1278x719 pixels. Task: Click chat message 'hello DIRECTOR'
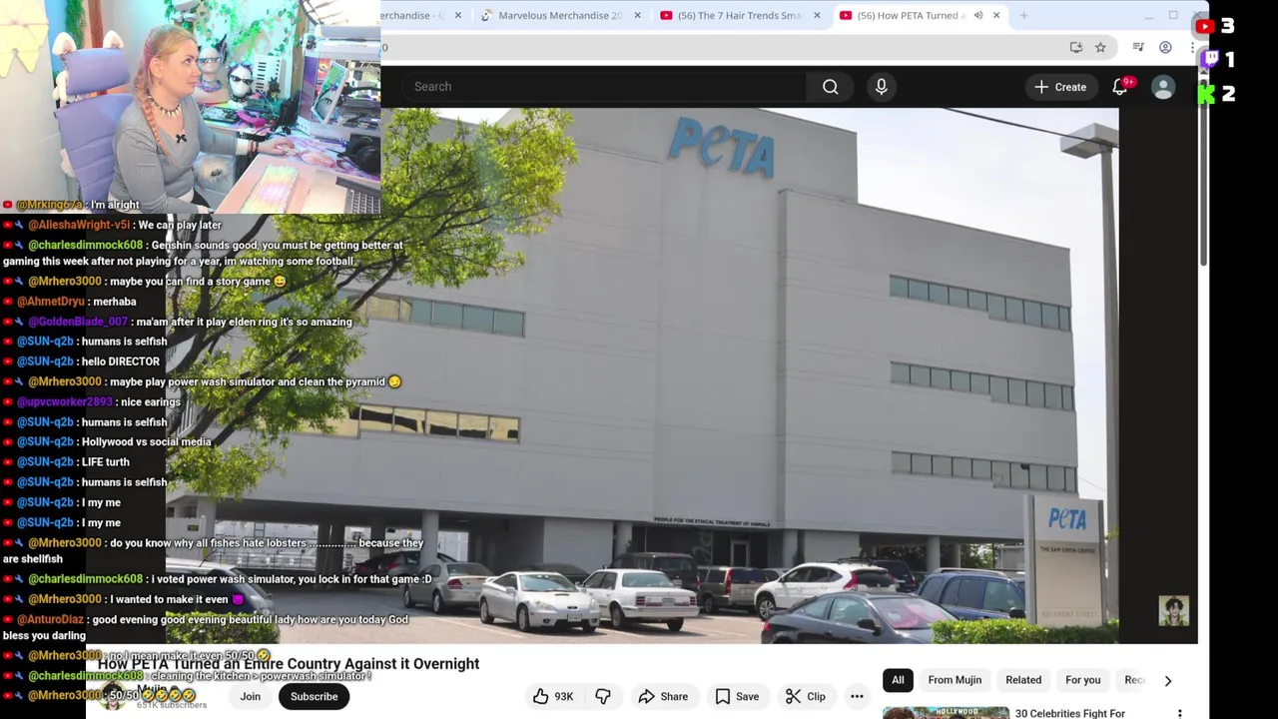[x=120, y=361]
